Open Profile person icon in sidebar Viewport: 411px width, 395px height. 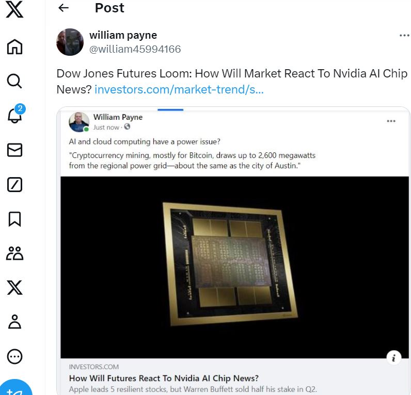(14, 322)
